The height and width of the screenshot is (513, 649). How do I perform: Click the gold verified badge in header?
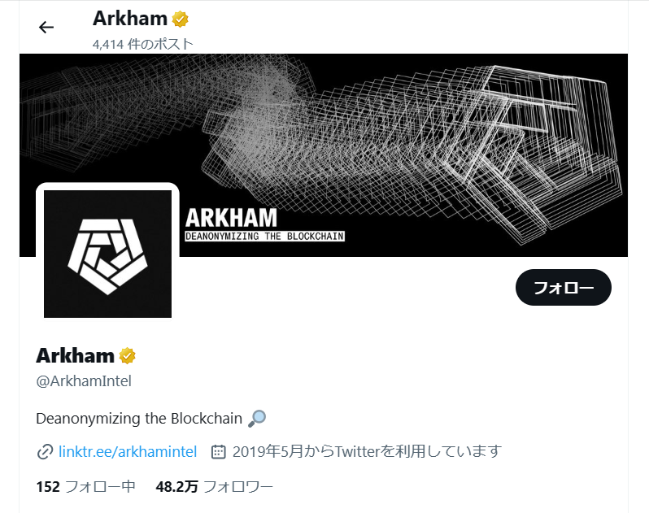click(181, 19)
